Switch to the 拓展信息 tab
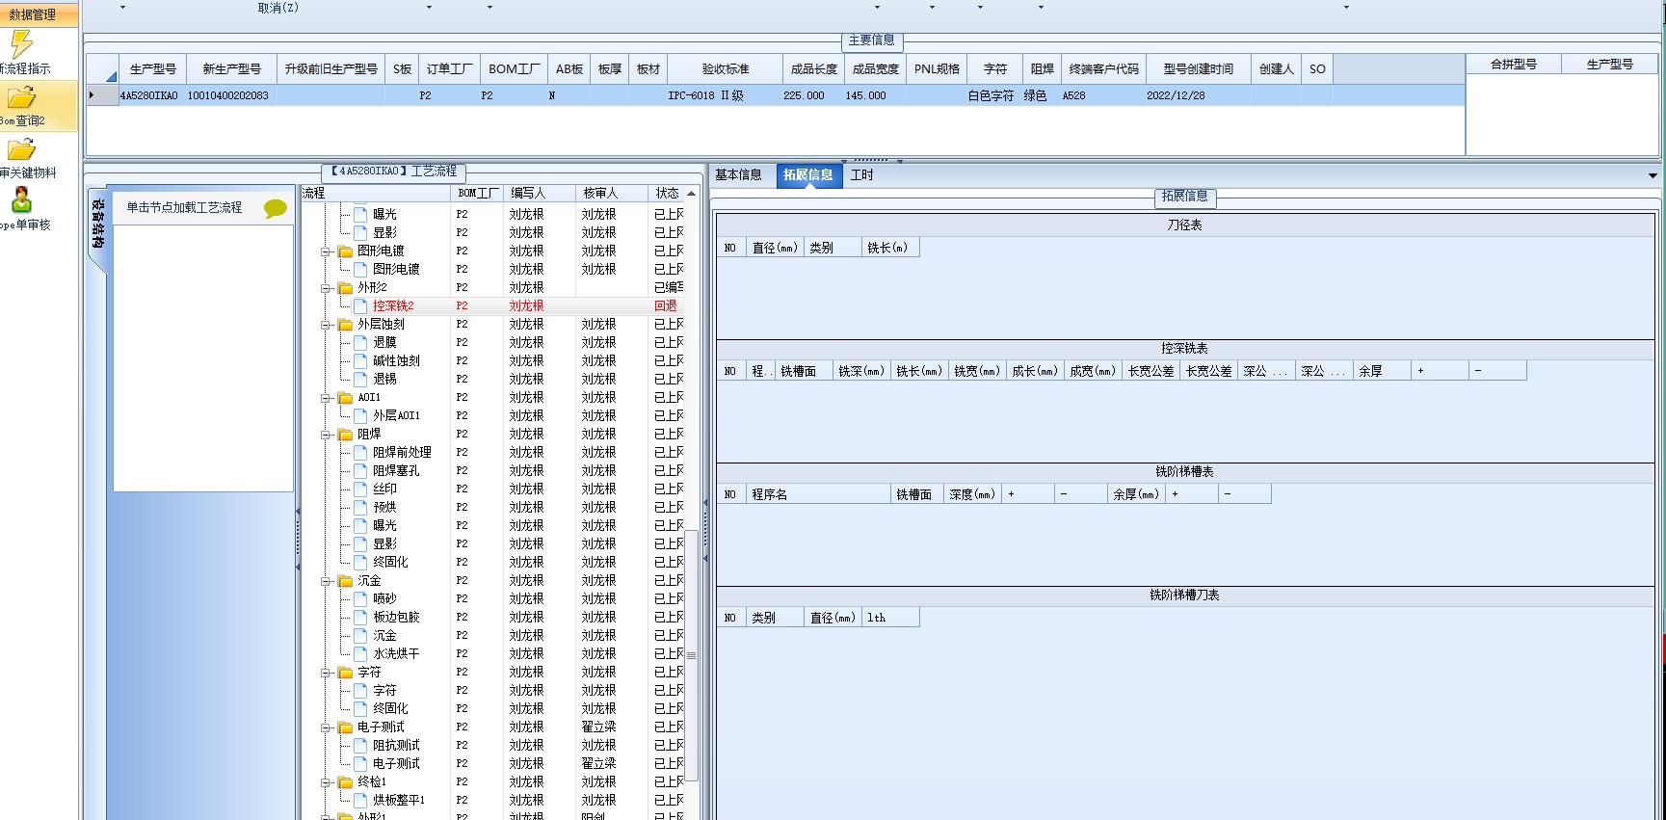Viewport: 1666px width, 820px height. point(807,175)
